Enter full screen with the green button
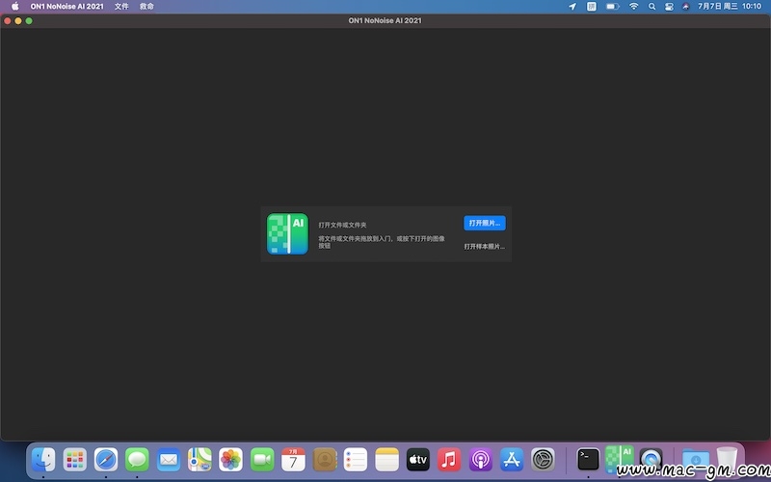 (x=29, y=20)
